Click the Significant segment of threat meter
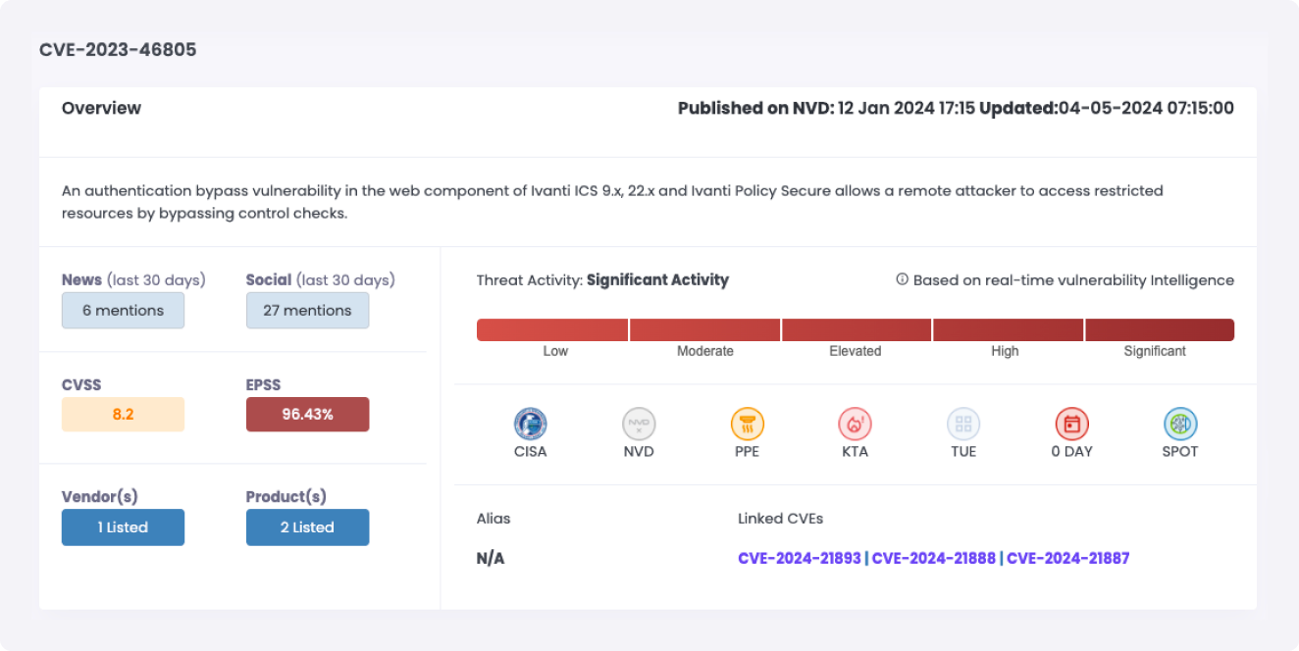Viewport: 1299px width, 651px height. (x=1159, y=329)
